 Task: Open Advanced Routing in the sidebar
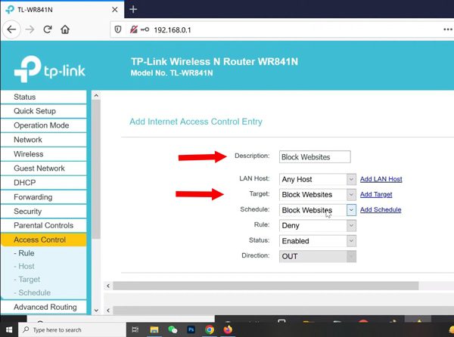[43, 307]
